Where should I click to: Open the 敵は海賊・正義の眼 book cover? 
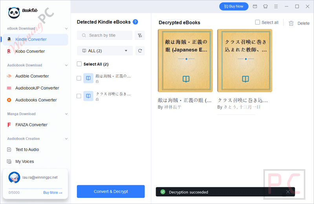185,61
